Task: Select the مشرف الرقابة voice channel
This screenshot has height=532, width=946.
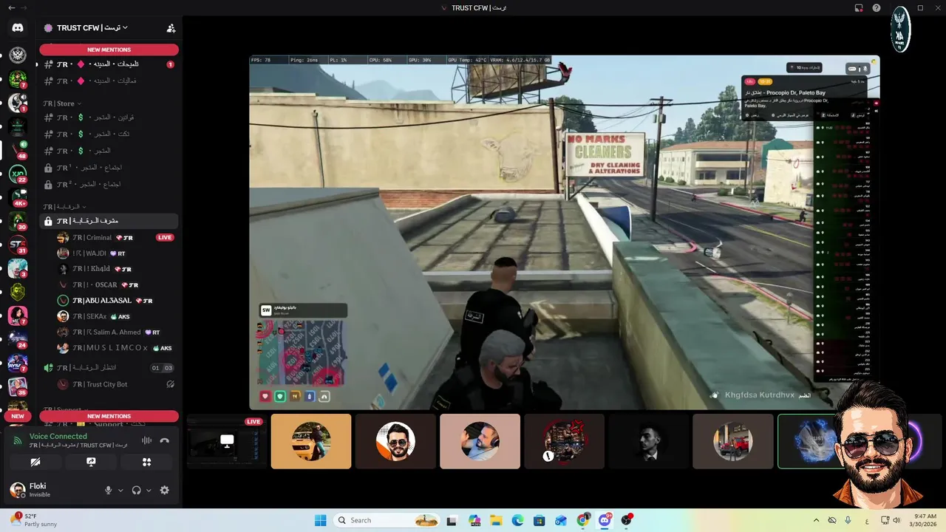Action: click(x=109, y=221)
